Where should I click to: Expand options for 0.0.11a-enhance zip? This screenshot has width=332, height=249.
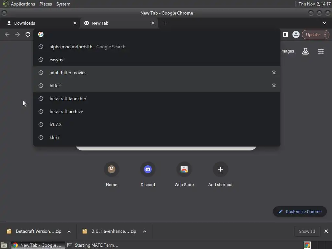click(145, 231)
